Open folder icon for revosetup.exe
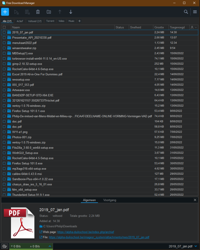This screenshot has height=250, width=200. point(9,79)
